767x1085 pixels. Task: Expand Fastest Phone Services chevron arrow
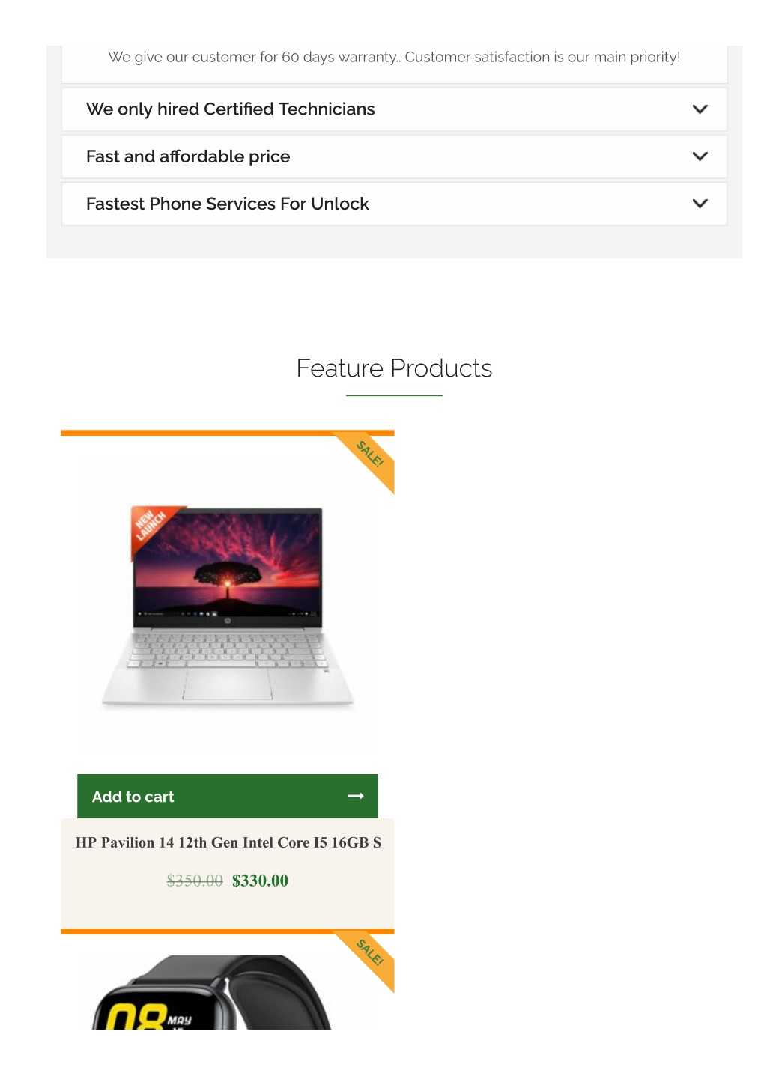[700, 204]
